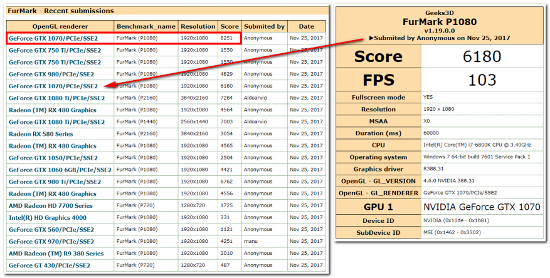
Task: Click the submitter name 'manu'
Action: click(251, 241)
